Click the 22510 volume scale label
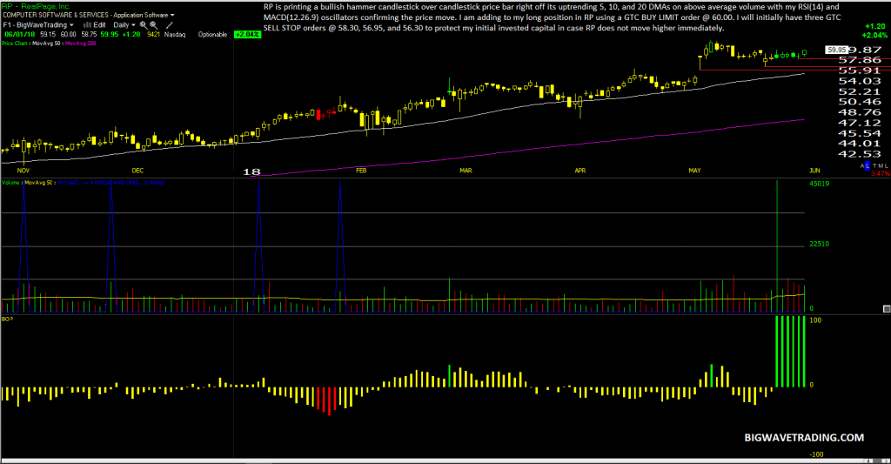Image resolution: width=891 pixels, height=464 pixels. tap(820, 244)
